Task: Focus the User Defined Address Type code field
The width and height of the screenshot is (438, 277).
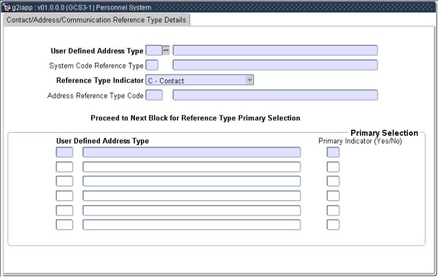Action: [x=154, y=50]
